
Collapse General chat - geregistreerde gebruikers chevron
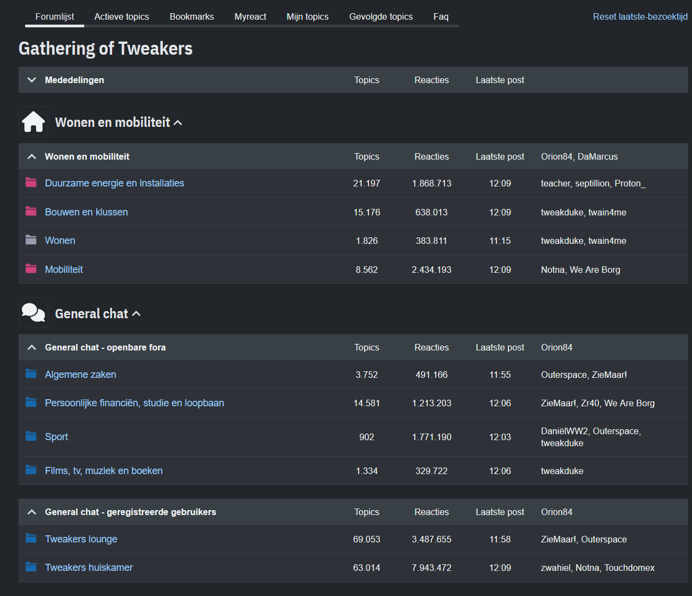pos(32,512)
